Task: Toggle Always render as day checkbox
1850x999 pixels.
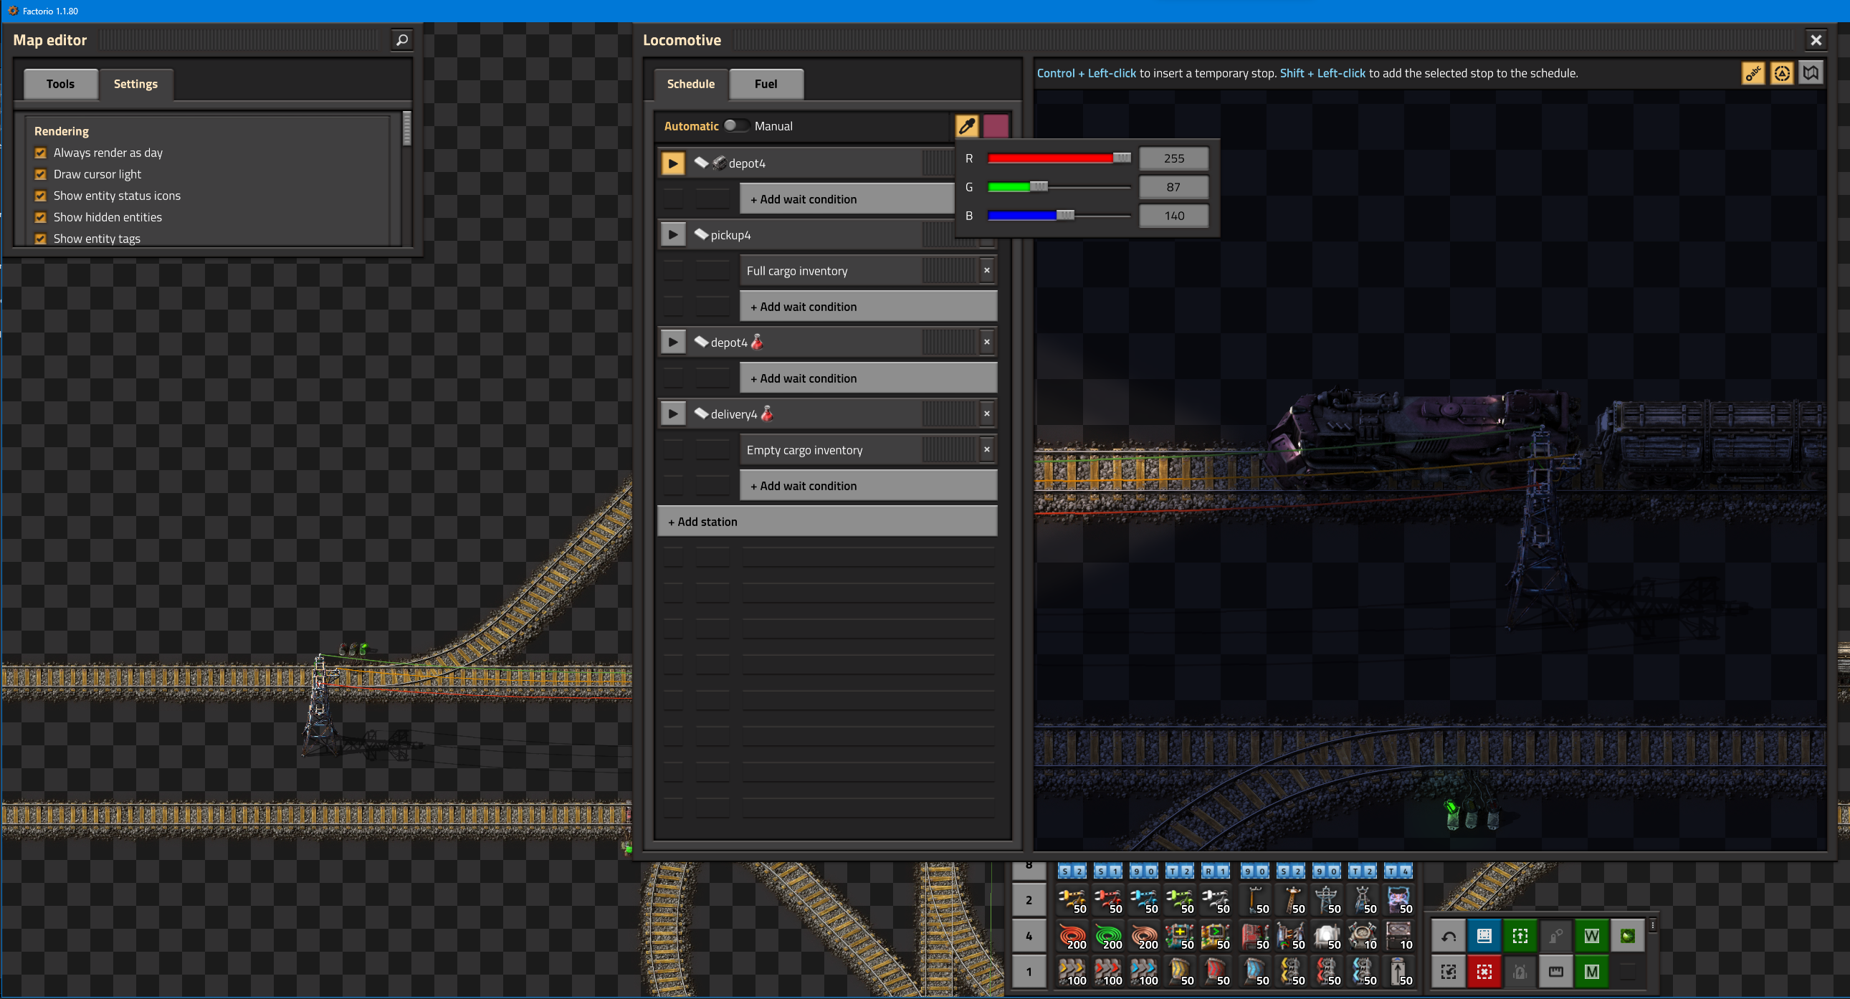Action: (x=41, y=153)
